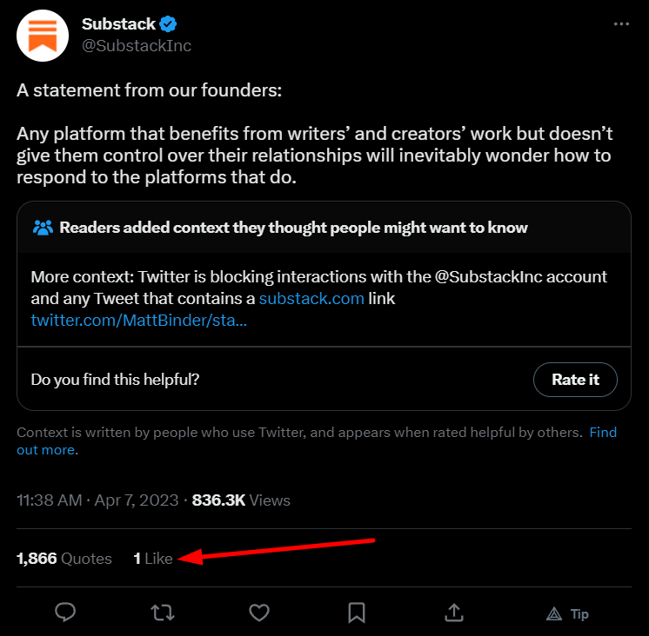Open the substack.com link
The image size is (649, 636).
click(x=311, y=299)
